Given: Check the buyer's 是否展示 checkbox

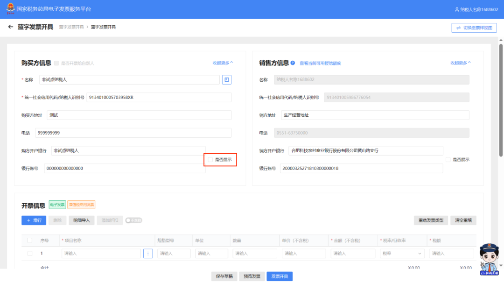Looking at the screenshot, I should [210, 160].
